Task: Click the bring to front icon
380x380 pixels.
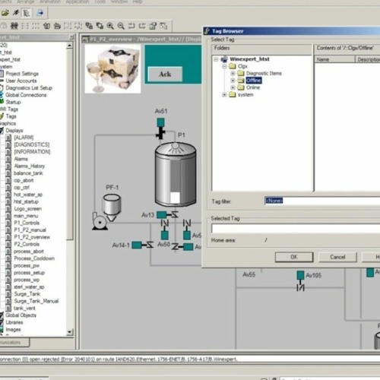Action: pos(89,26)
